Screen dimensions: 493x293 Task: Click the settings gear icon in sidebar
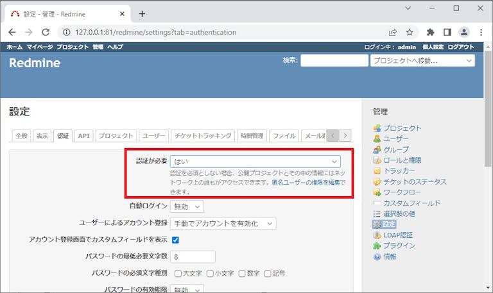tap(377, 224)
